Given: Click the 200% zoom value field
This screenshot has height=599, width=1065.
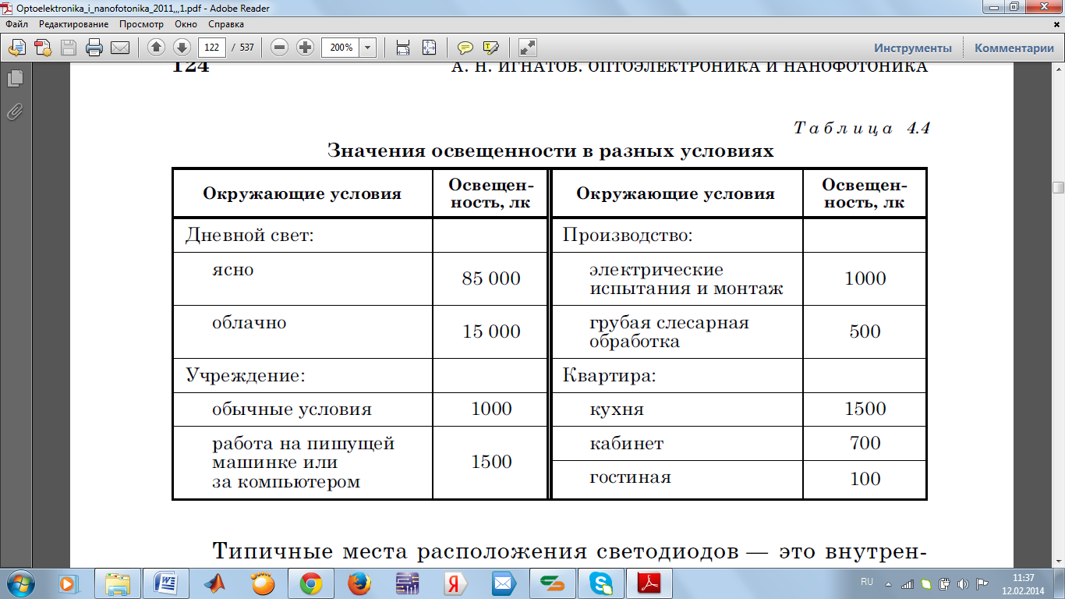Looking at the screenshot, I should (341, 48).
